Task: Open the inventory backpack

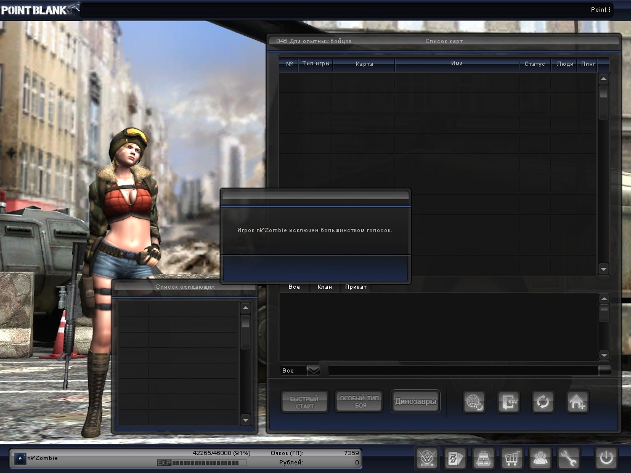Action: [484, 458]
